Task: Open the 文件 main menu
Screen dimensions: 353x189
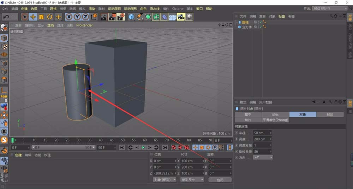Action: [x=5, y=9]
